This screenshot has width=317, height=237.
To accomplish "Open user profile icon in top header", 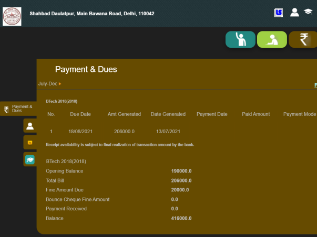I will [x=294, y=13].
